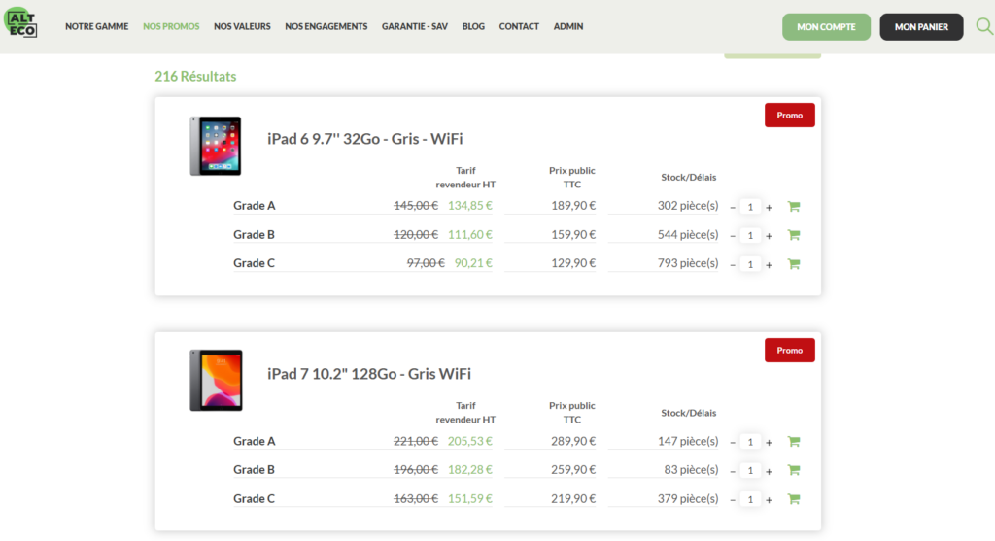Click the 302 pièce(s) stock value

(688, 206)
